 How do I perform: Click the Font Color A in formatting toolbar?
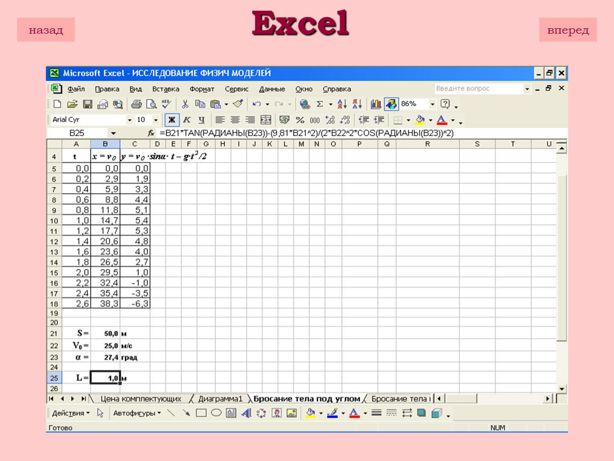coord(442,120)
